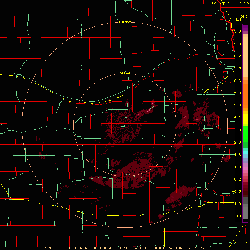Viewport: 250px width, 250px height.
Task: Click the 2.6 value on the color scale
Action: coord(237,142)
